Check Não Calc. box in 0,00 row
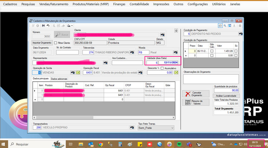268x148 pixels. pos(212,55)
